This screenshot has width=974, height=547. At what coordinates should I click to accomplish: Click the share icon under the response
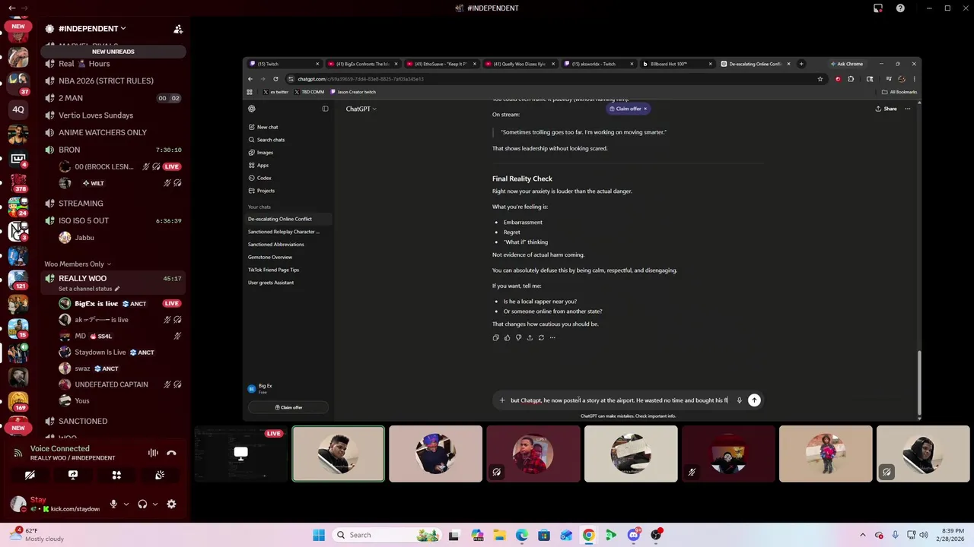click(530, 337)
